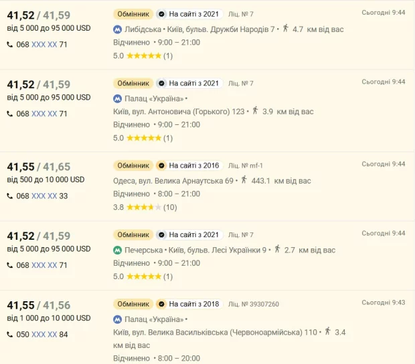This screenshot has width=415, height=364.
Task: Click the walking icon next to 3.9 км
Action: 254,111
